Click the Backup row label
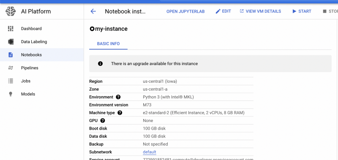The width and height of the screenshot is (338, 160). point(96,144)
